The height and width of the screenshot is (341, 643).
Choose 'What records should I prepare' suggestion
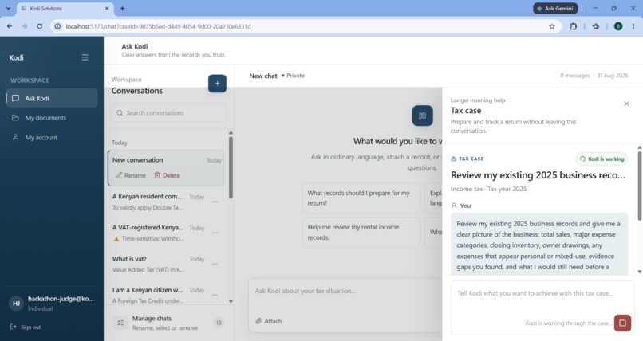point(361,198)
